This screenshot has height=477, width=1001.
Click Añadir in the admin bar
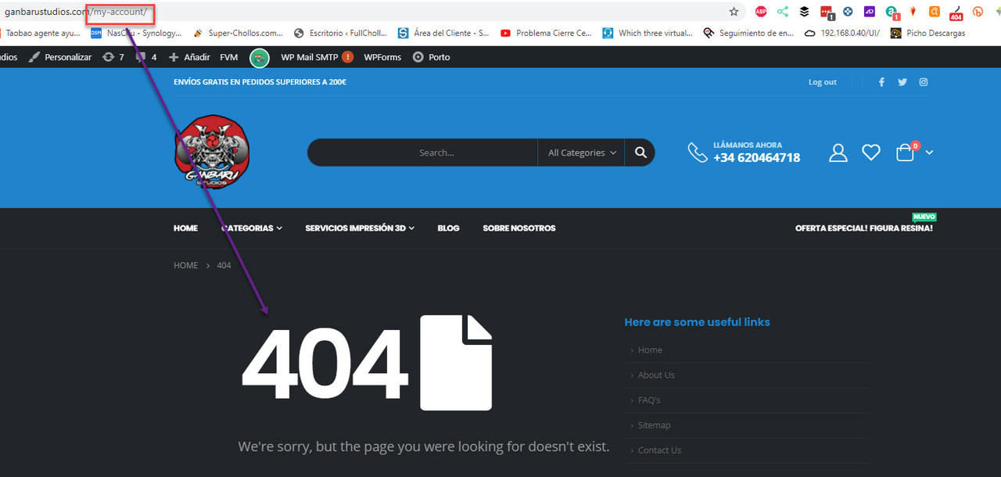click(x=189, y=57)
